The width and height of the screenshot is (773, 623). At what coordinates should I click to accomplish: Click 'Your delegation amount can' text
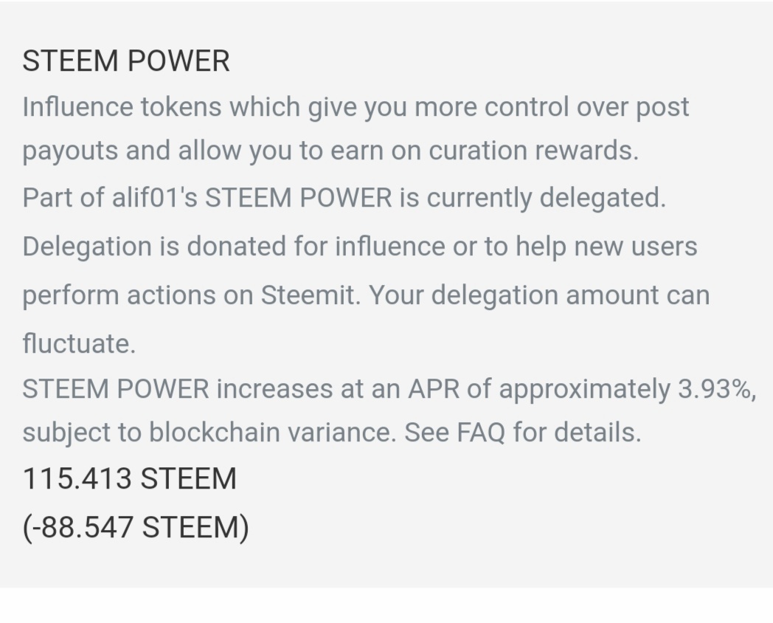(x=538, y=295)
